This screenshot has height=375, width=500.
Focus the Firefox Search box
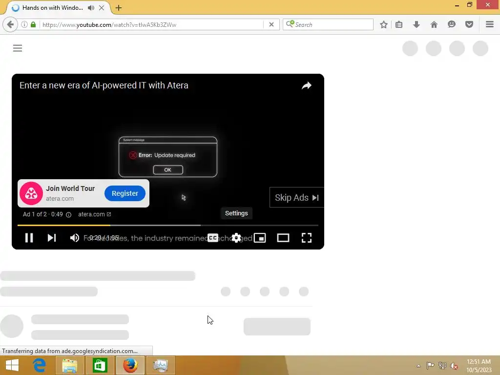[328, 24]
